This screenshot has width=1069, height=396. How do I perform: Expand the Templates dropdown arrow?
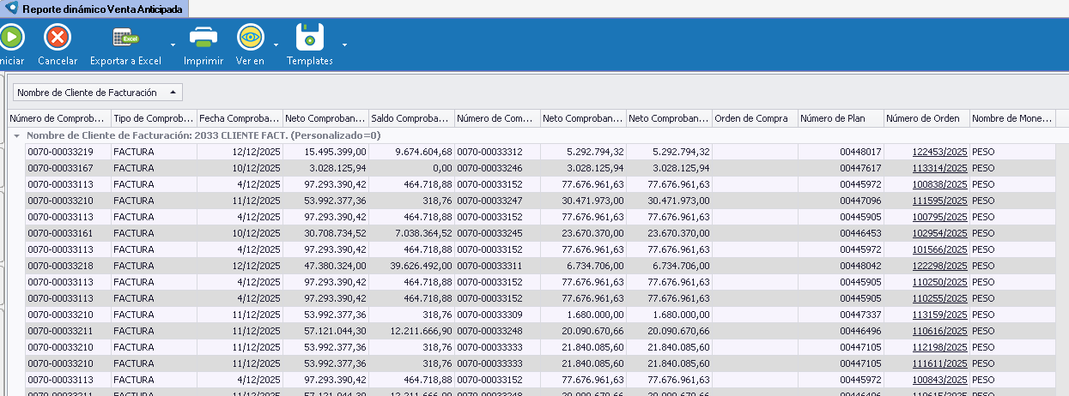(x=344, y=44)
